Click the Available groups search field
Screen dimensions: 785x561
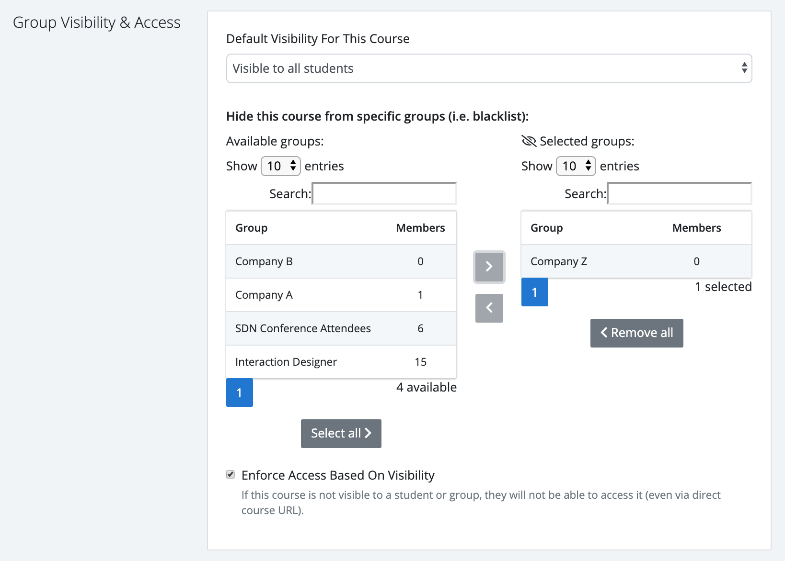tap(384, 194)
